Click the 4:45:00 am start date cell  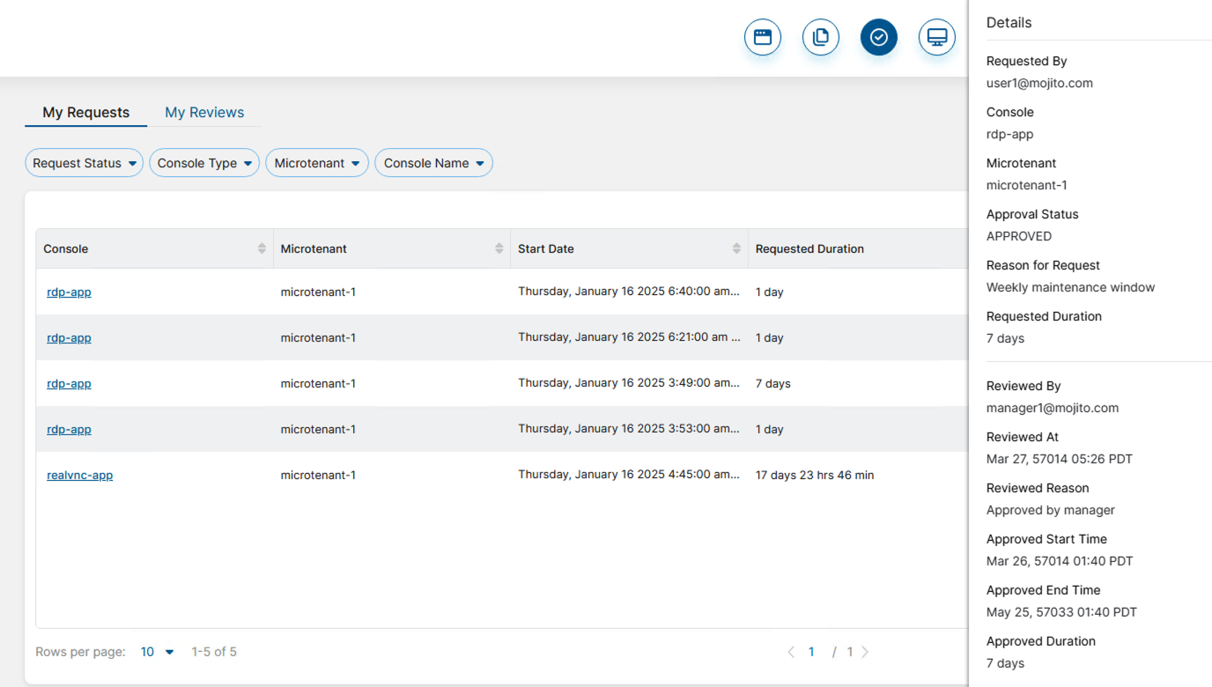(x=629, y=475)
